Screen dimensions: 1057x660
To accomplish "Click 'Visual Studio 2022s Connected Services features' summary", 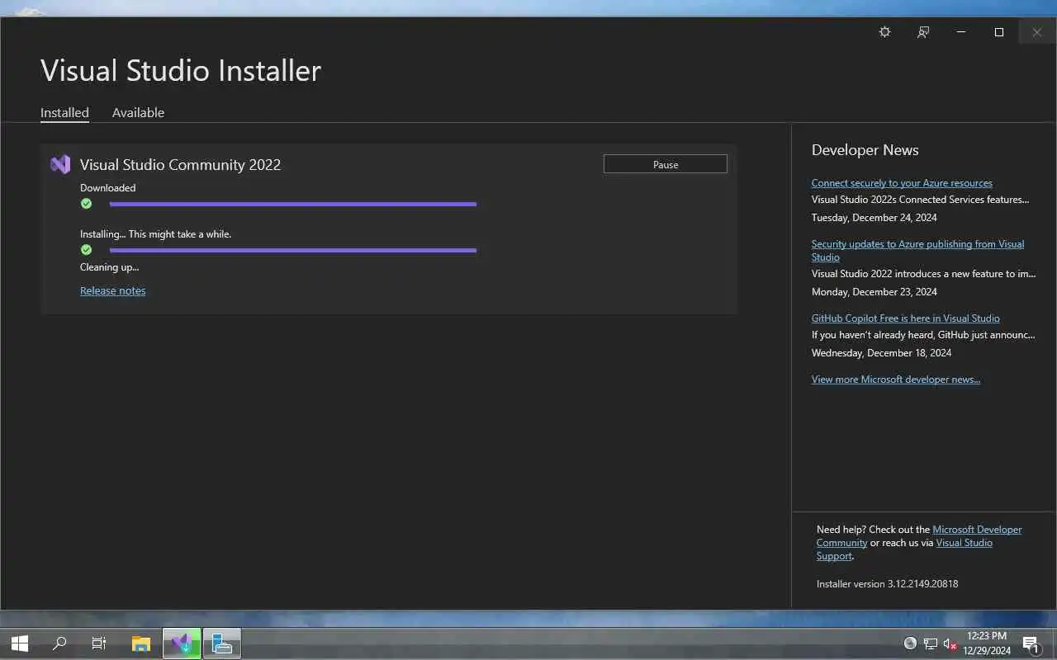I will [x=920, y=200].
